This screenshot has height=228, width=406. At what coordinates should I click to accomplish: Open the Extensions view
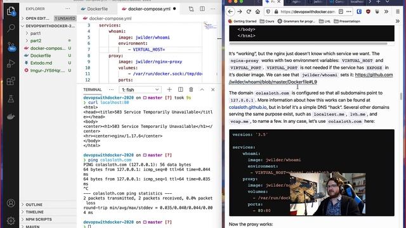[11, 81]
